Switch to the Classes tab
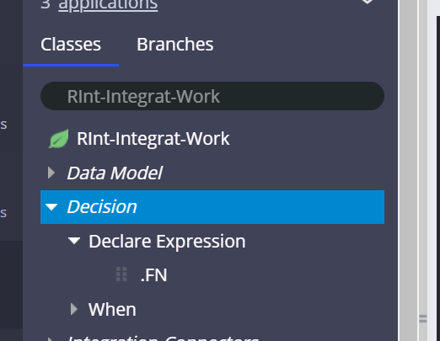The width and height of the screenshot is (440, 341). [71, 45]
